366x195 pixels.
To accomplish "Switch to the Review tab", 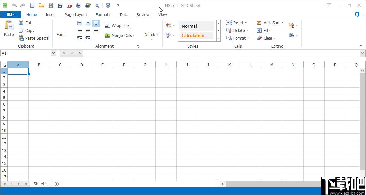I will [x=143, y=15].
